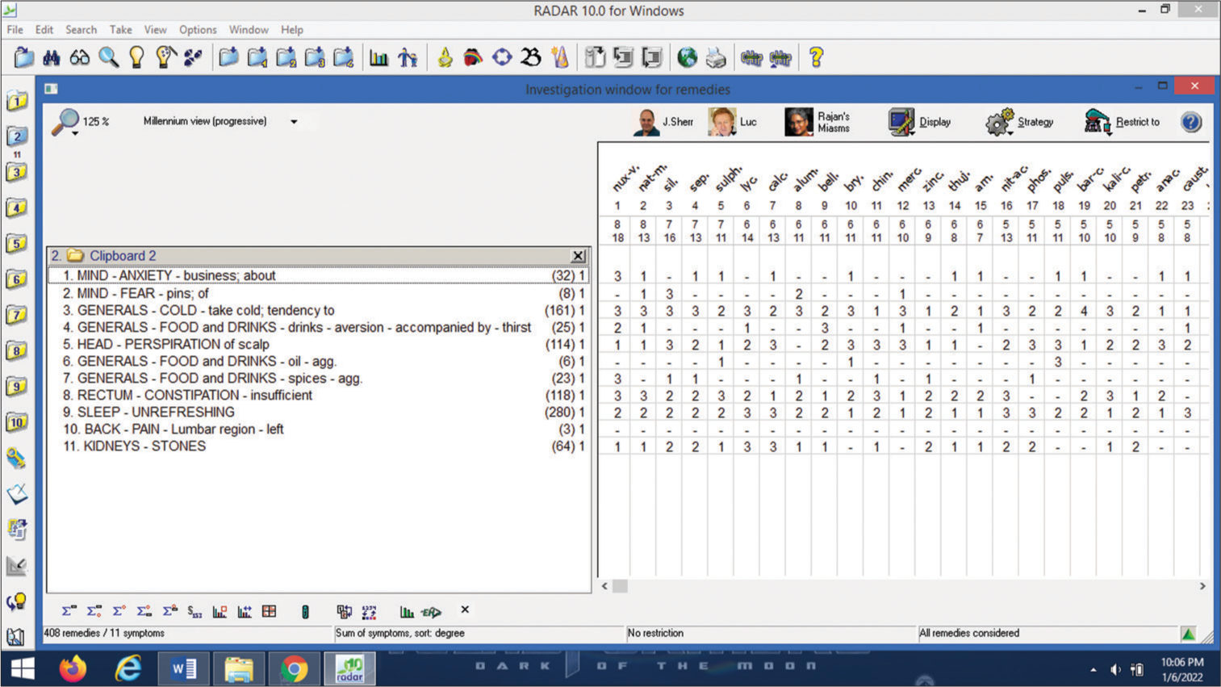Open the Help menu
The height and width of the screenshot is (687, 1221).
292,30
